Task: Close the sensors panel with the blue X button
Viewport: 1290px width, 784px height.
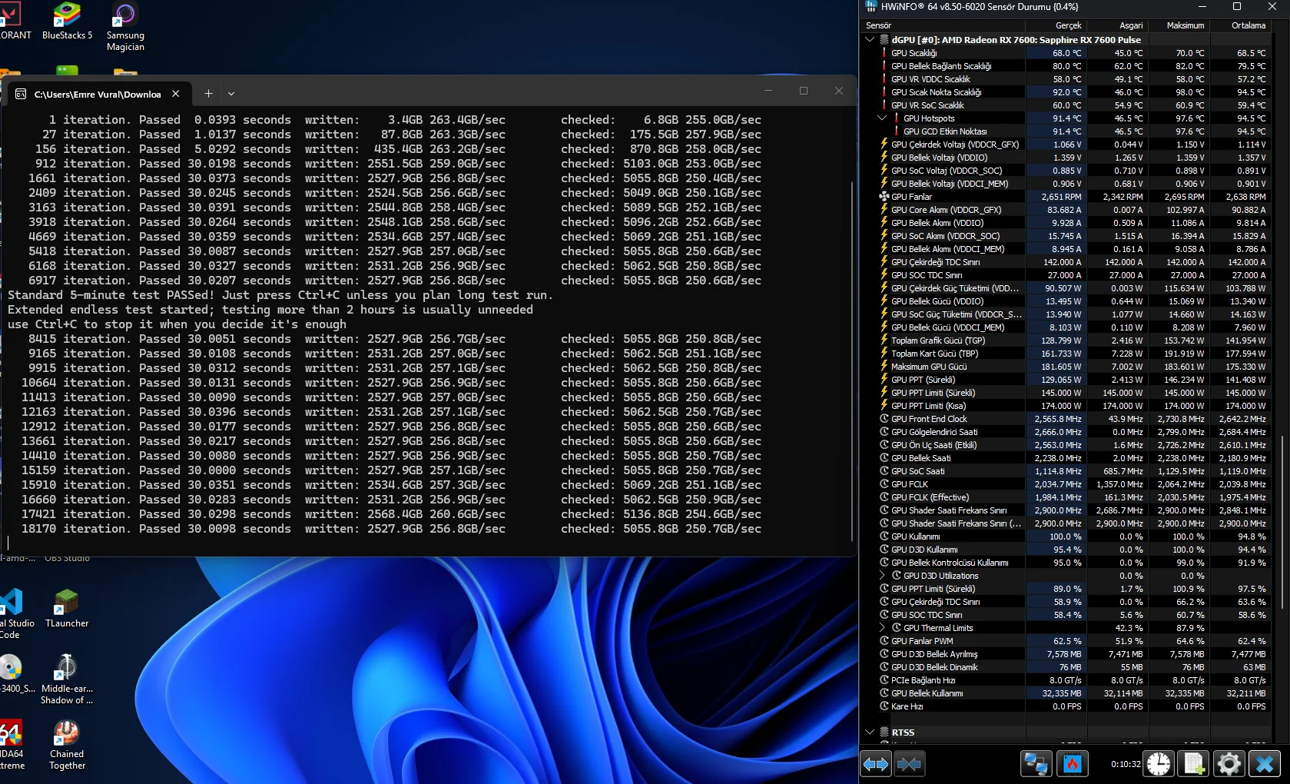Action: 1265,764
